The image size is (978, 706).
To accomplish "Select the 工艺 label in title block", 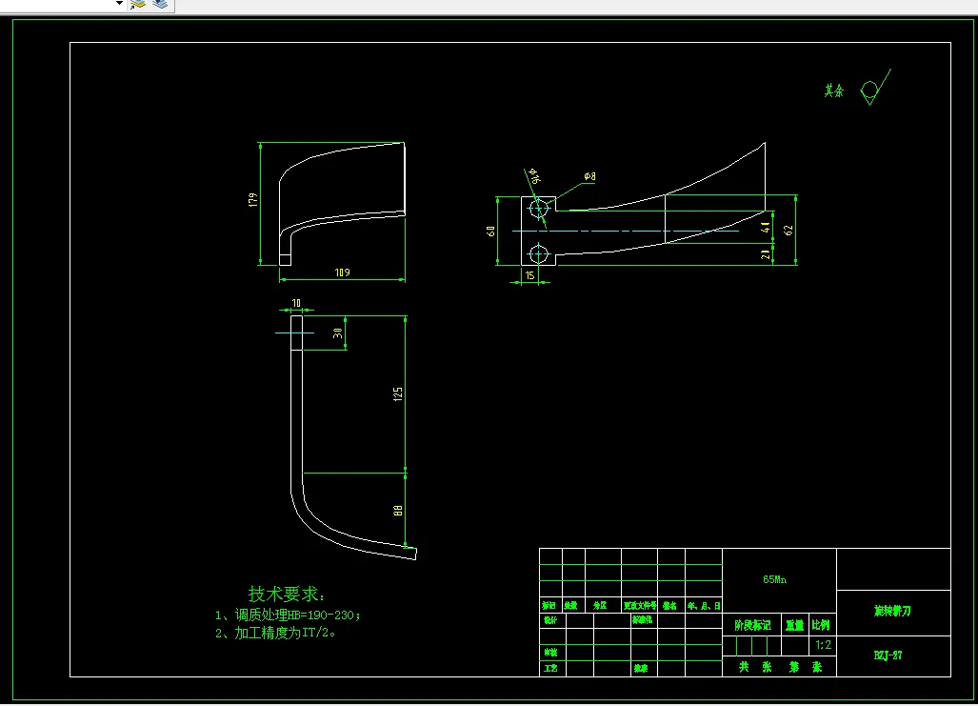I will click(x=550, y=668).
